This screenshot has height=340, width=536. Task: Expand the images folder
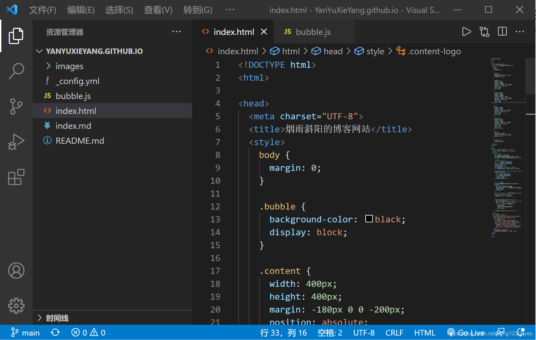point(69,66)
